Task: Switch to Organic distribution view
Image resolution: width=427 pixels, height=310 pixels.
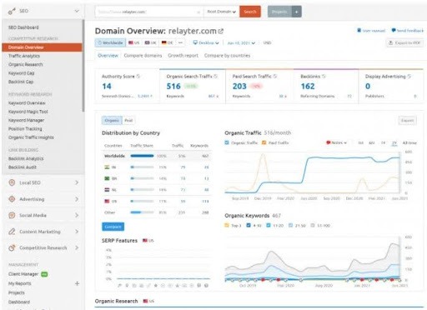Action: [x=112, y=120]
